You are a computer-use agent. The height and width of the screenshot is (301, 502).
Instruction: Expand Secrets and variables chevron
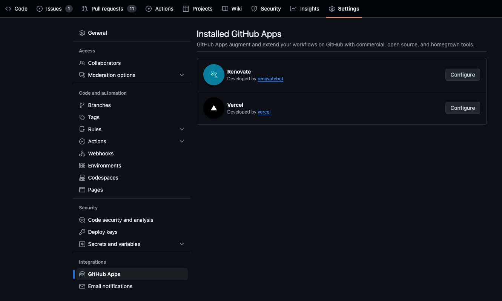pos(182,244)
